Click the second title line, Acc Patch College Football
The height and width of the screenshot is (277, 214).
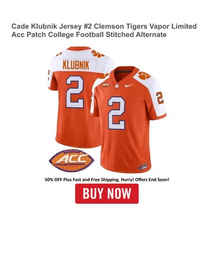click(89, 35)
